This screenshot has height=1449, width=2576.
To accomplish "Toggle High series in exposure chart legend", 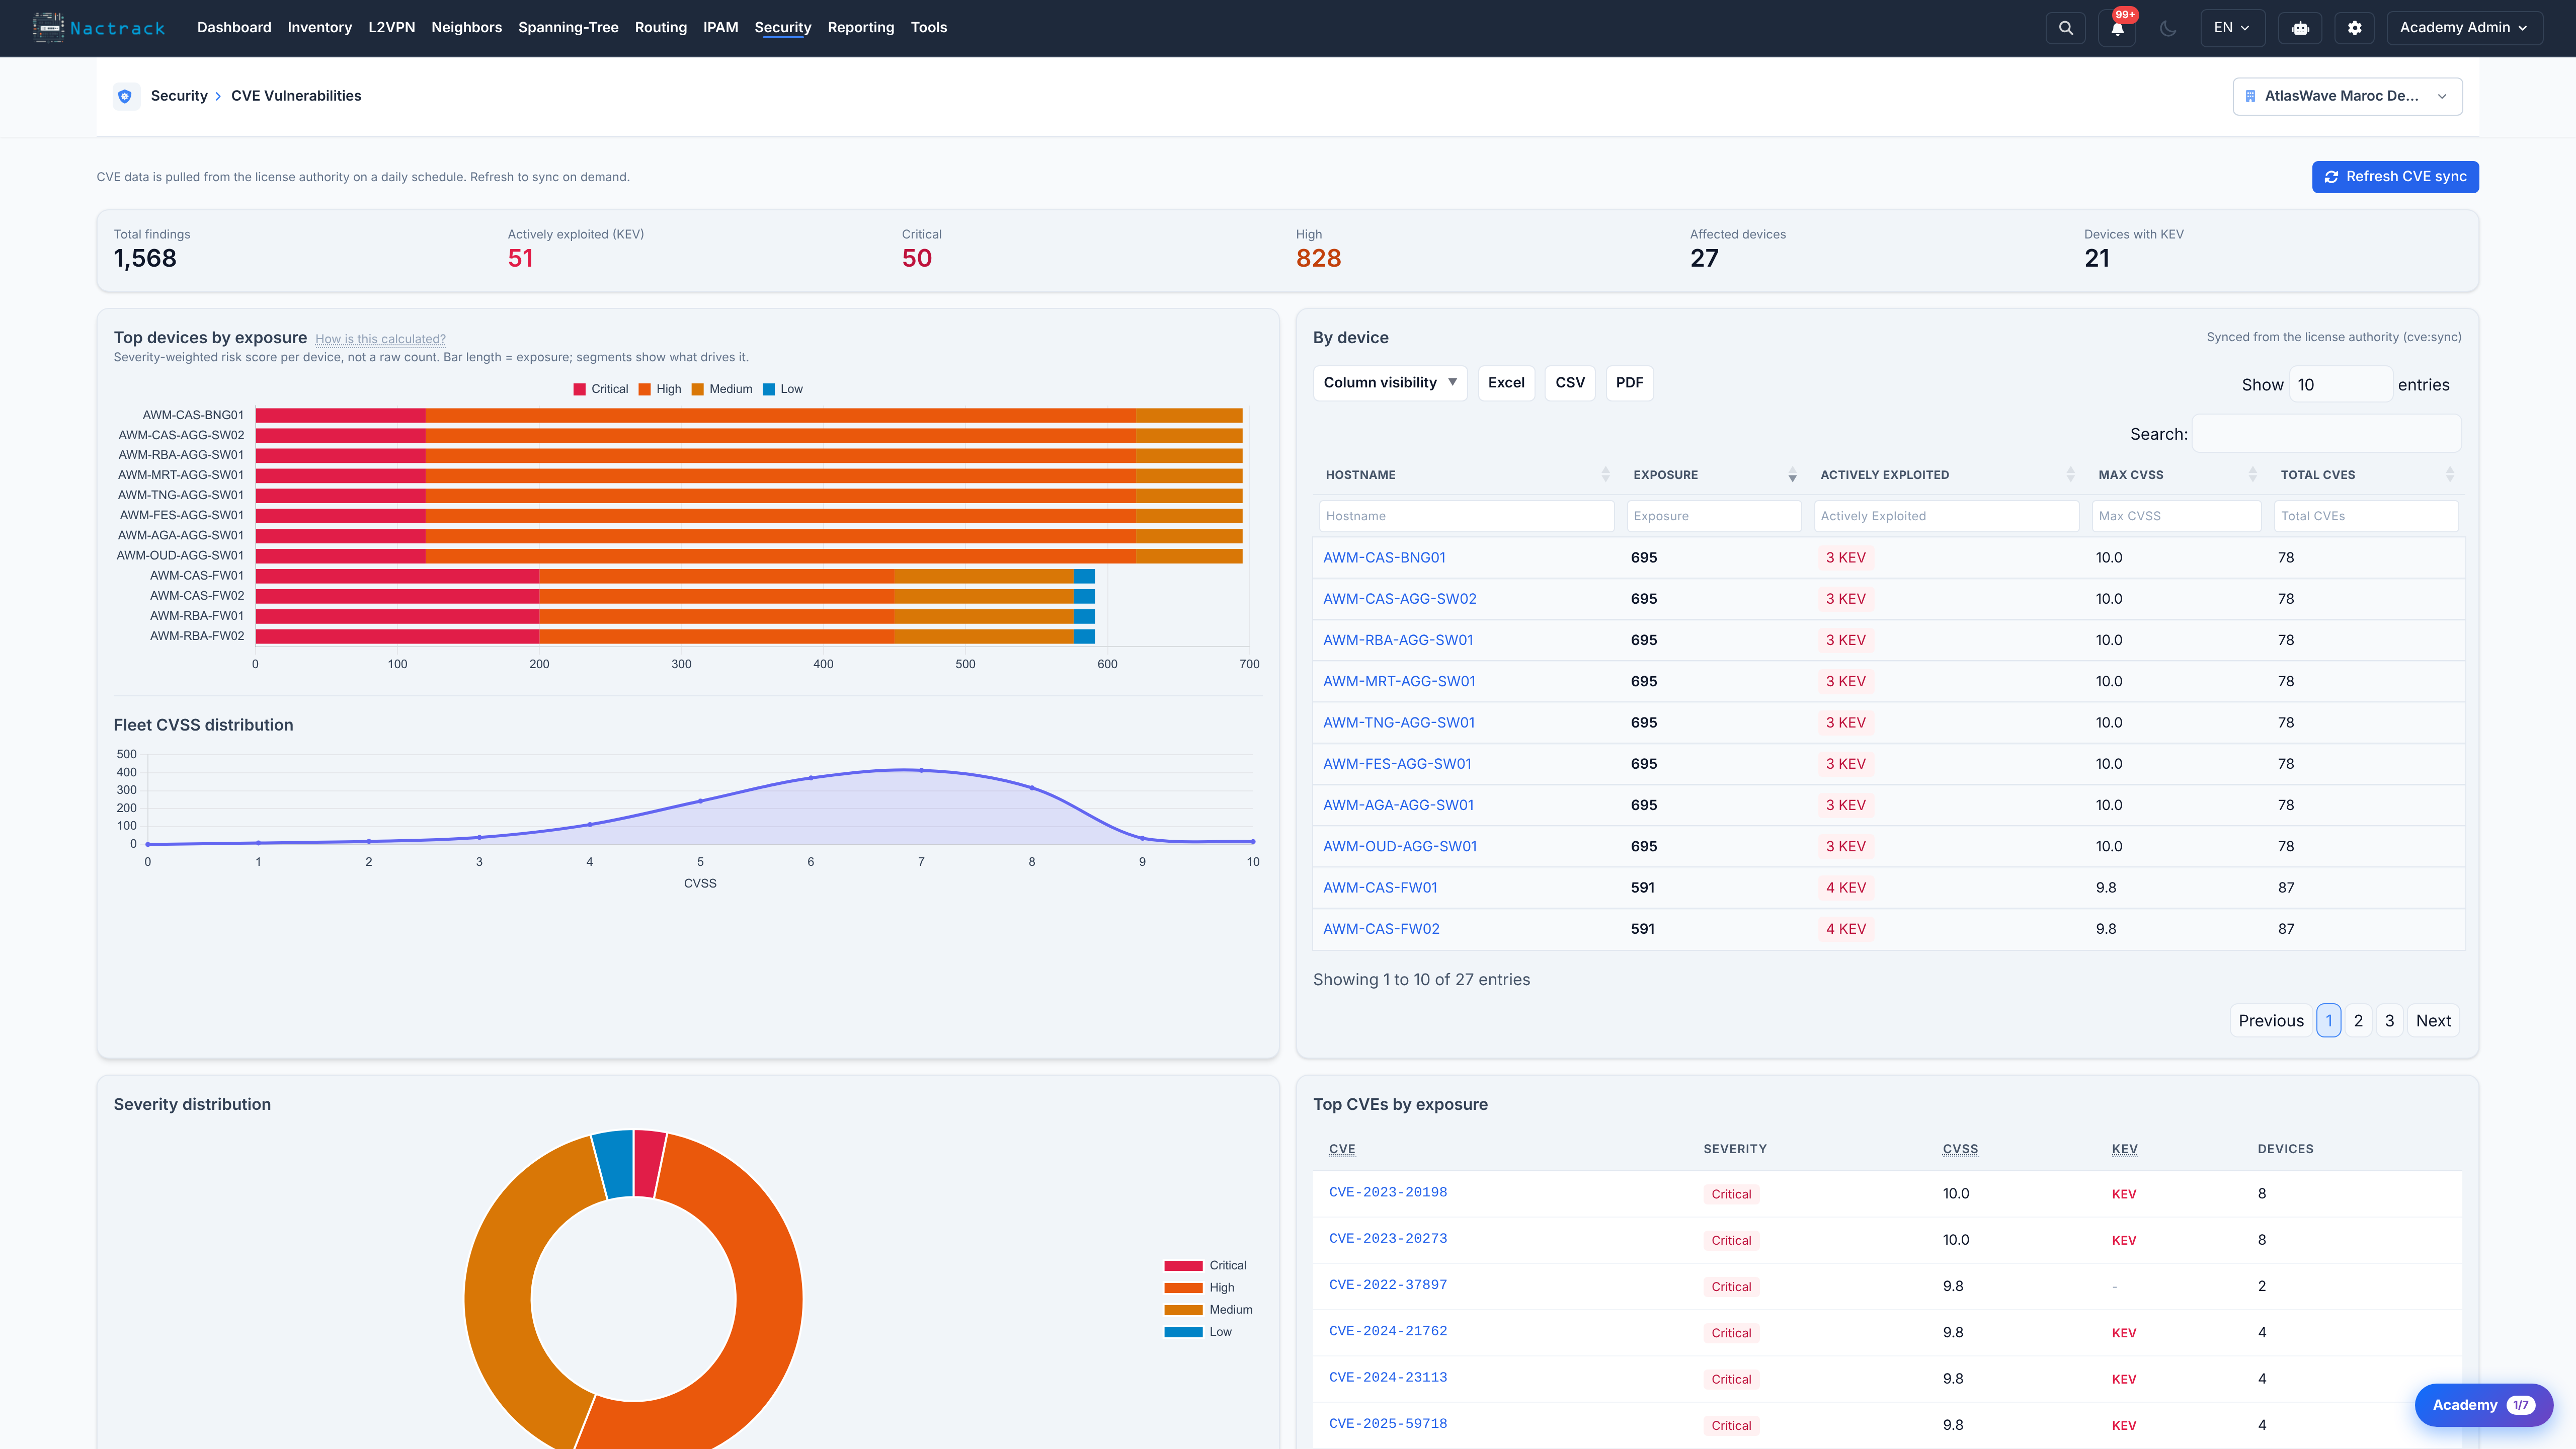I will (x=660, y=389).
